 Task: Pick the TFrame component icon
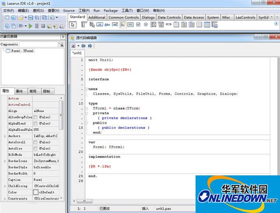[207, 24]
